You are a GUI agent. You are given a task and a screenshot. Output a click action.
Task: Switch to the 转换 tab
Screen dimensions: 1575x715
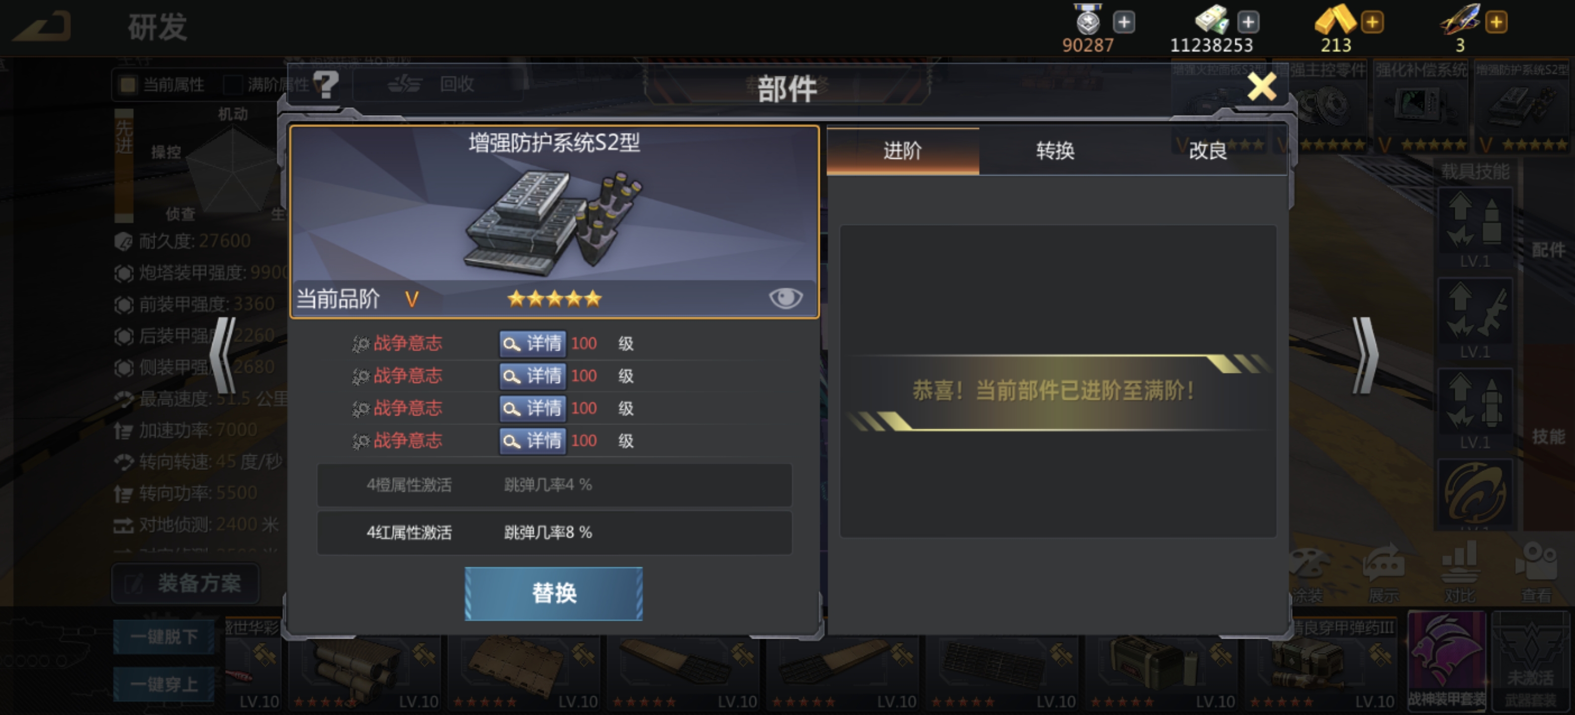(x=1055, y=150)
